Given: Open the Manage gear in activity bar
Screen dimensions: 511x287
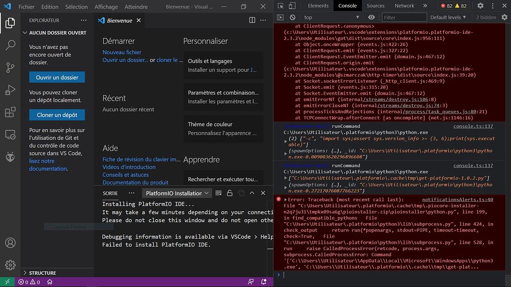Looking at the screenshot, I should click(x=10, y=265).
